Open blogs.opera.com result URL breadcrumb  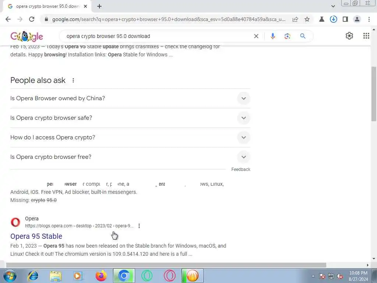pyautogui.click(x=79, y=226)
